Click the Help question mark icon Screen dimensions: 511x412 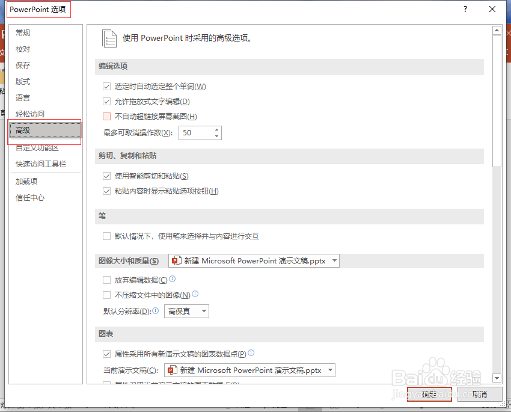(465, 9)
